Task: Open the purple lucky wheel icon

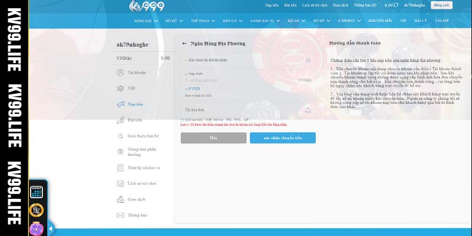Action: (37, 227)
